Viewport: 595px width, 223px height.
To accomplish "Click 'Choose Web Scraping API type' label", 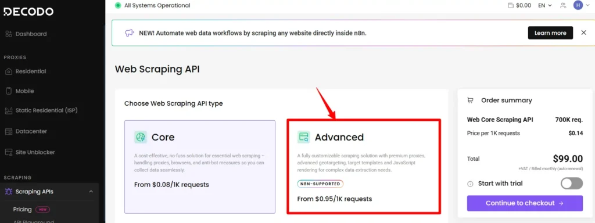I will point(173,103).
